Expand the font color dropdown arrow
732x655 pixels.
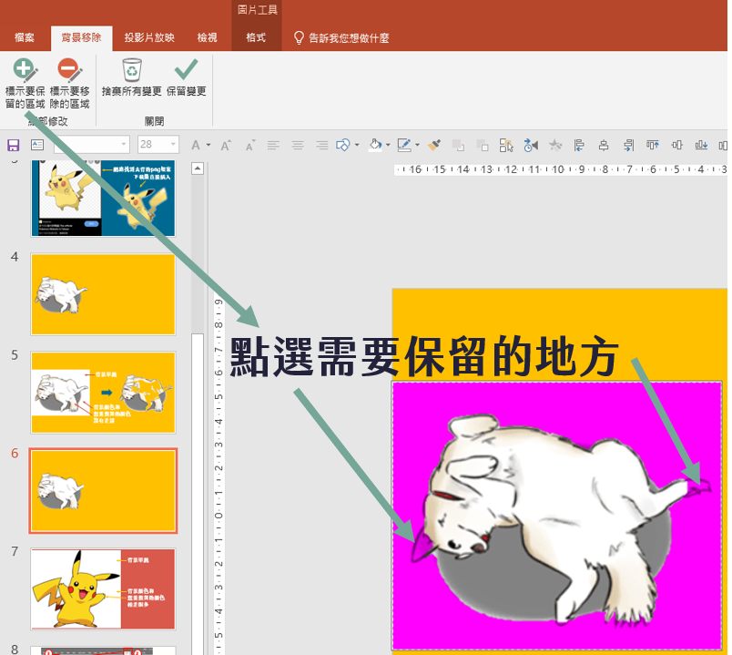tap(208, 145)
